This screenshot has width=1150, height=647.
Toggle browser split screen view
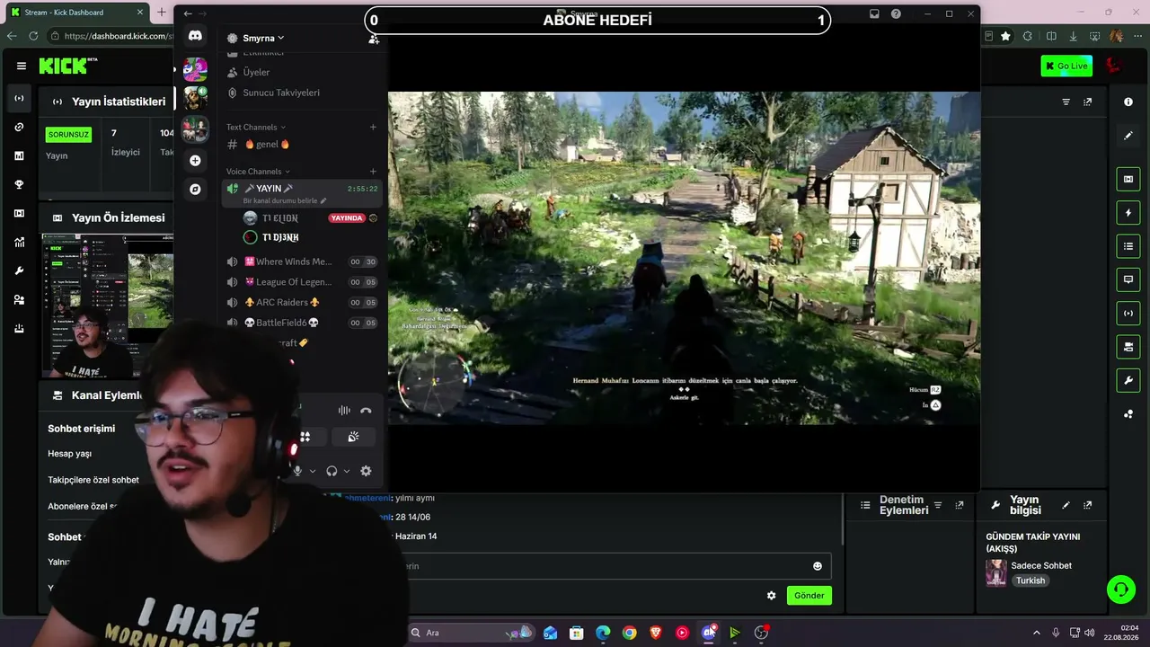click(x=1051, y=36)
